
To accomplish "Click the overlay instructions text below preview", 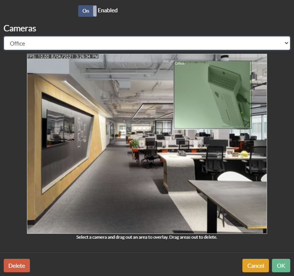I will coord(147,237).
